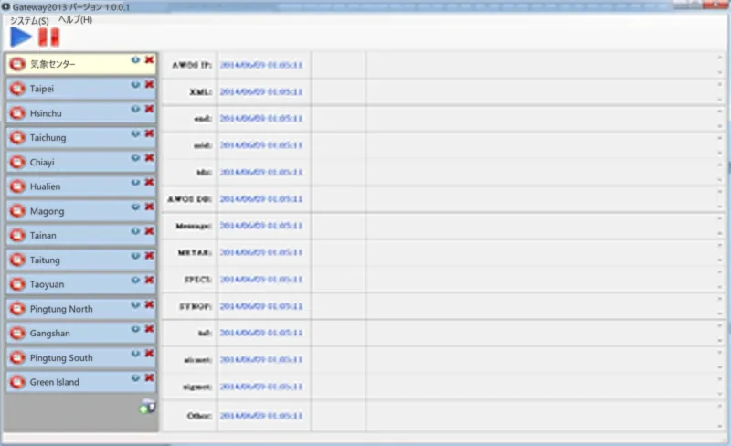This screenshot has width=731, height=446.
Task: Delete Green Island via its red X
Action: coord(149,377)
